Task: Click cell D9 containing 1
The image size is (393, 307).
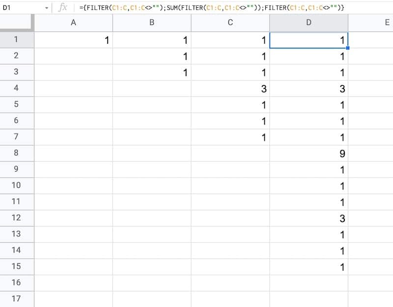Action: click(309, 169)
